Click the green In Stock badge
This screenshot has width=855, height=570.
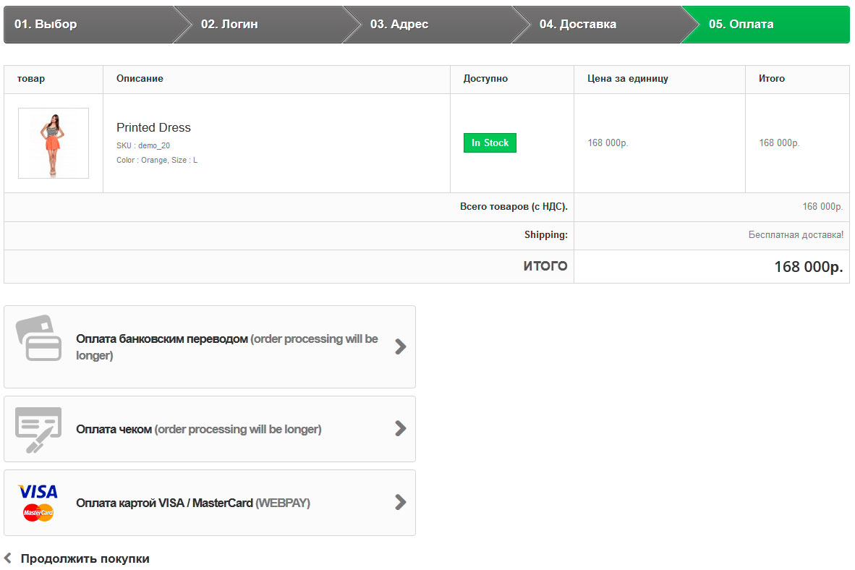coord(490,143)
